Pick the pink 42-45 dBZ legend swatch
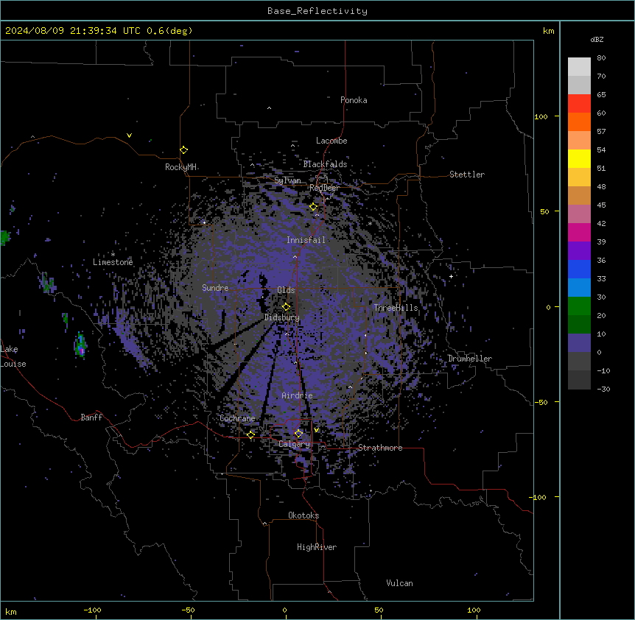The image size is (635, 620). (579, 214)
